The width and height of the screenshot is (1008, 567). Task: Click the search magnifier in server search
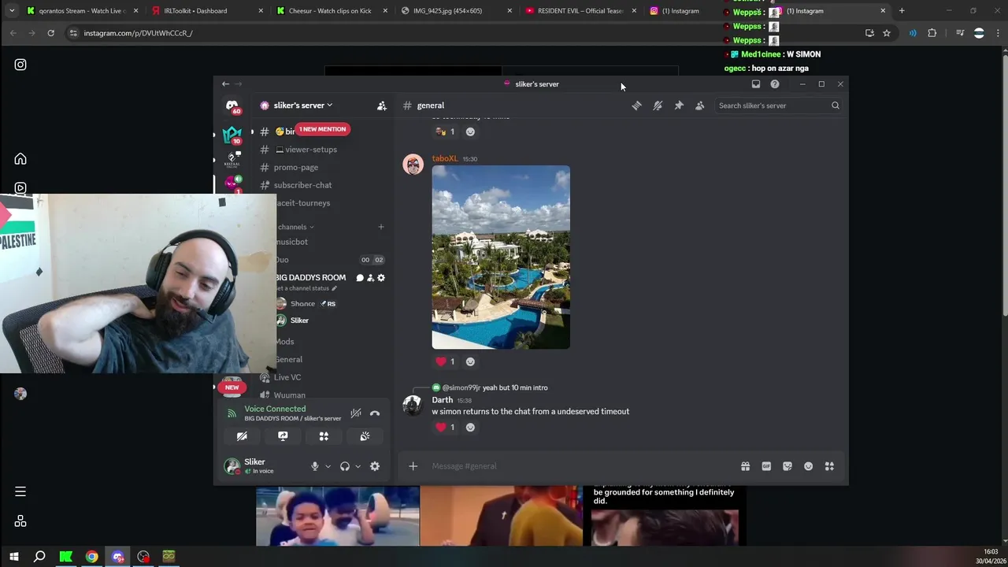835,106
